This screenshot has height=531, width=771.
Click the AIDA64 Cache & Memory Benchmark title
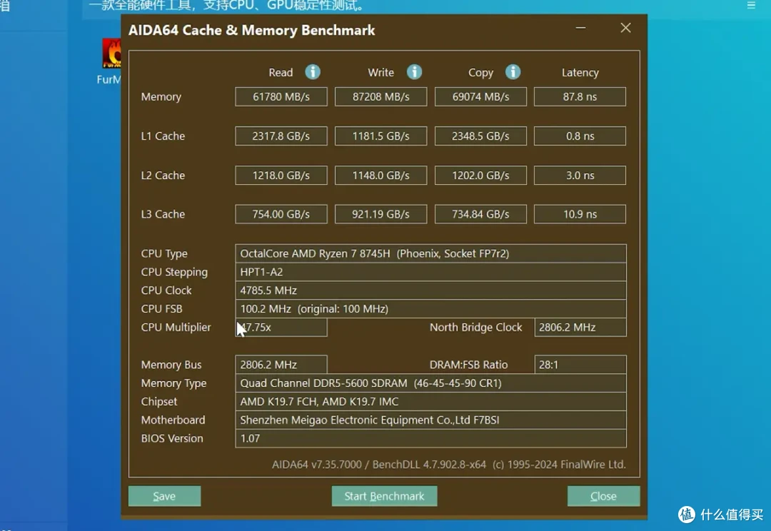(252, 31)
